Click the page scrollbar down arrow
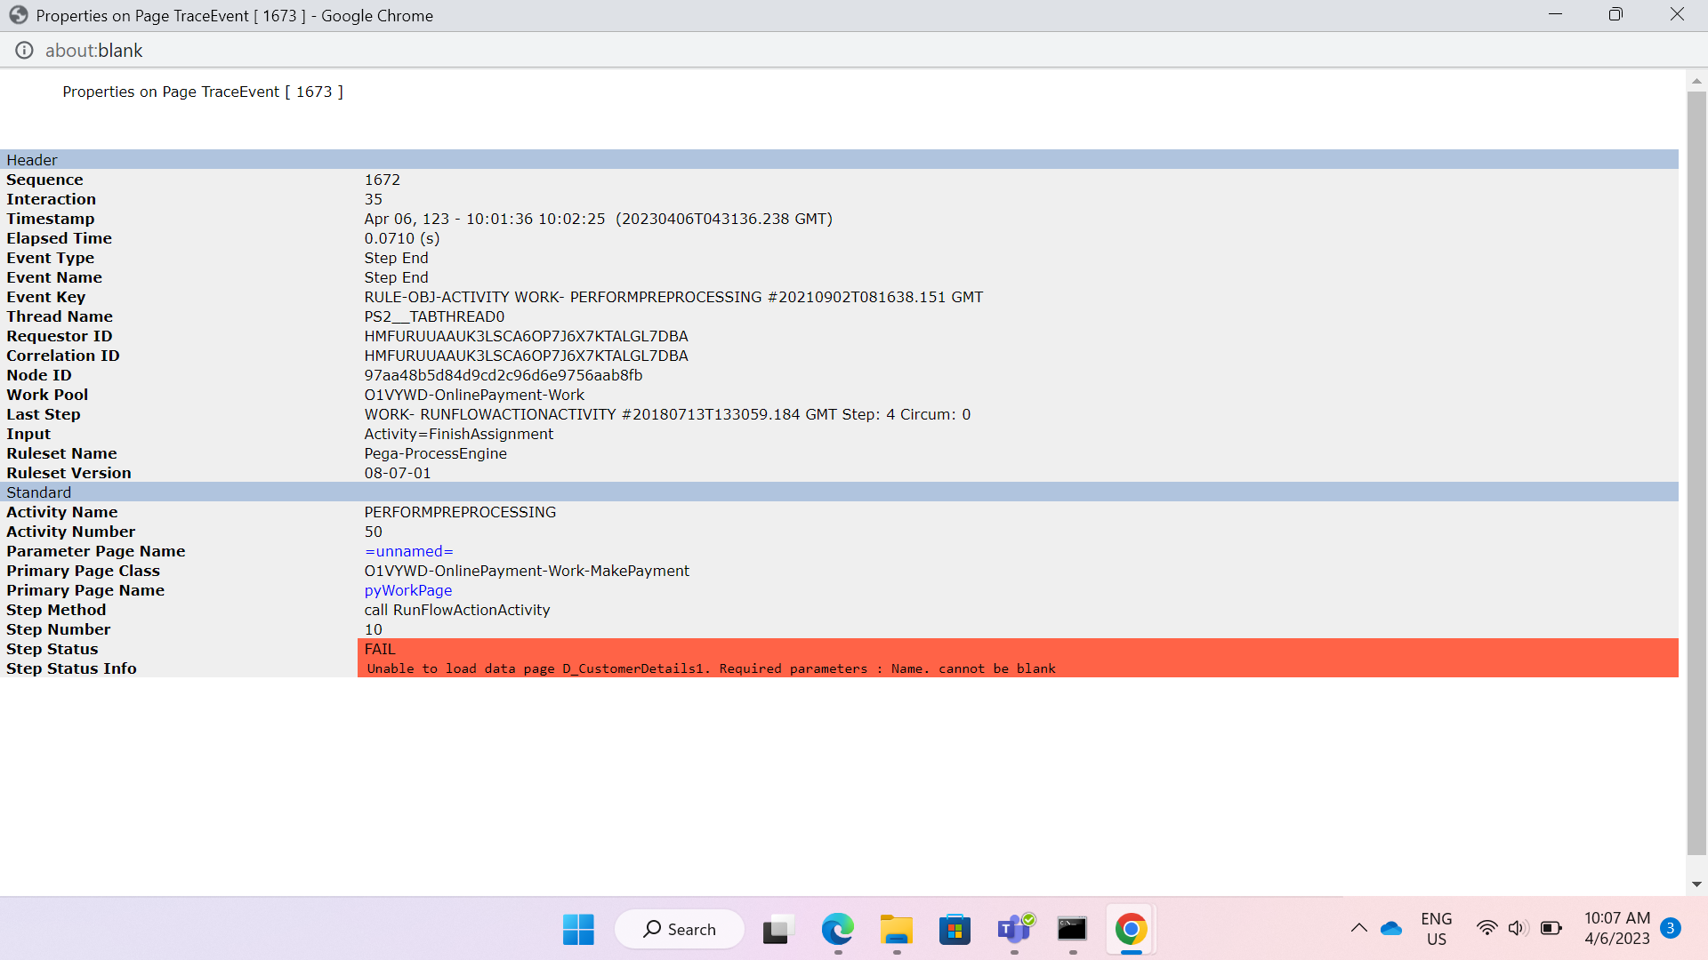Image resolution: width=1708 pixels, height=960 pixels. [1696, 884]
